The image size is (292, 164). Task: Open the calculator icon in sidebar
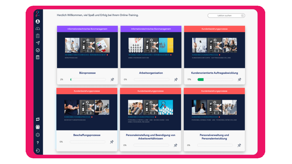pos(37,57)
